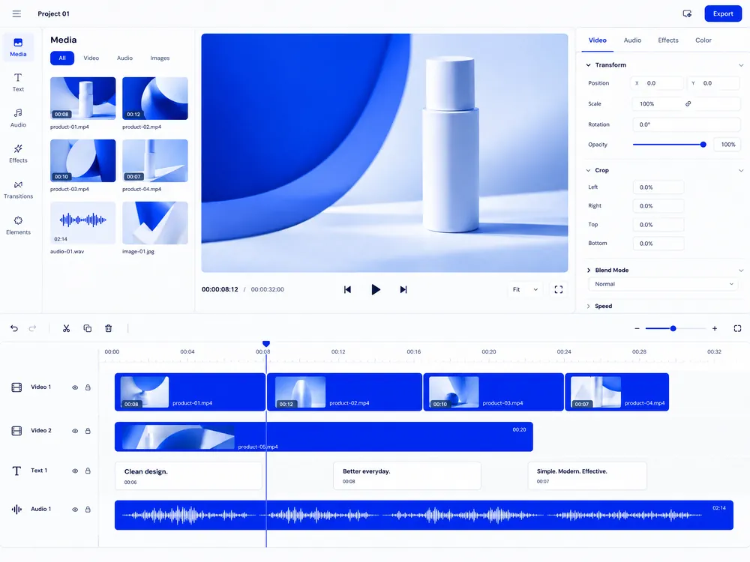Click the Audio 1 track waveform icon
The height and width of the screenshot is (562, 750).
pos(16,510)
